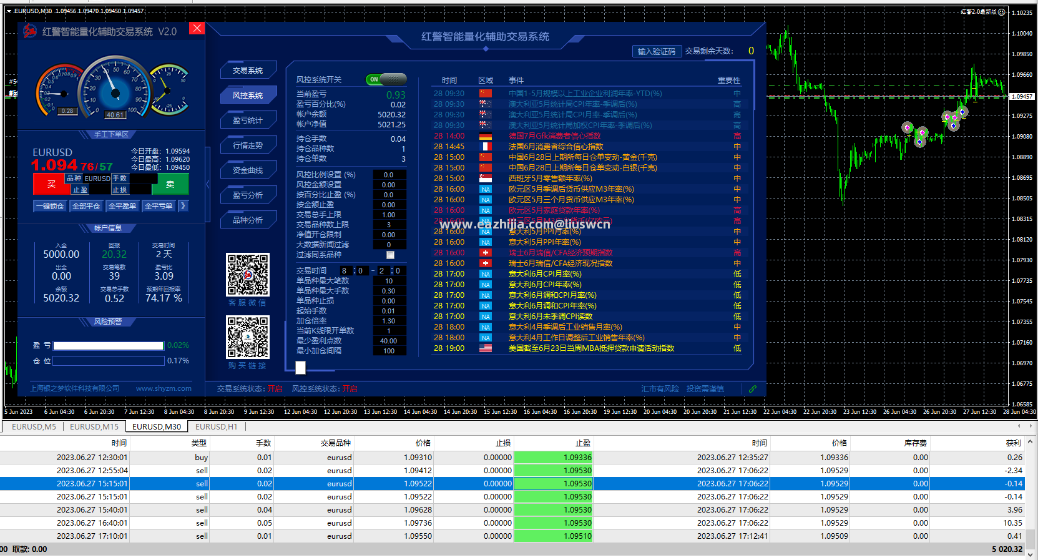Image resolution: width=1038 pixels, height=560 pixels.
Task: Check the 过滤同系品种 checkbox
Action: point(390,255)
